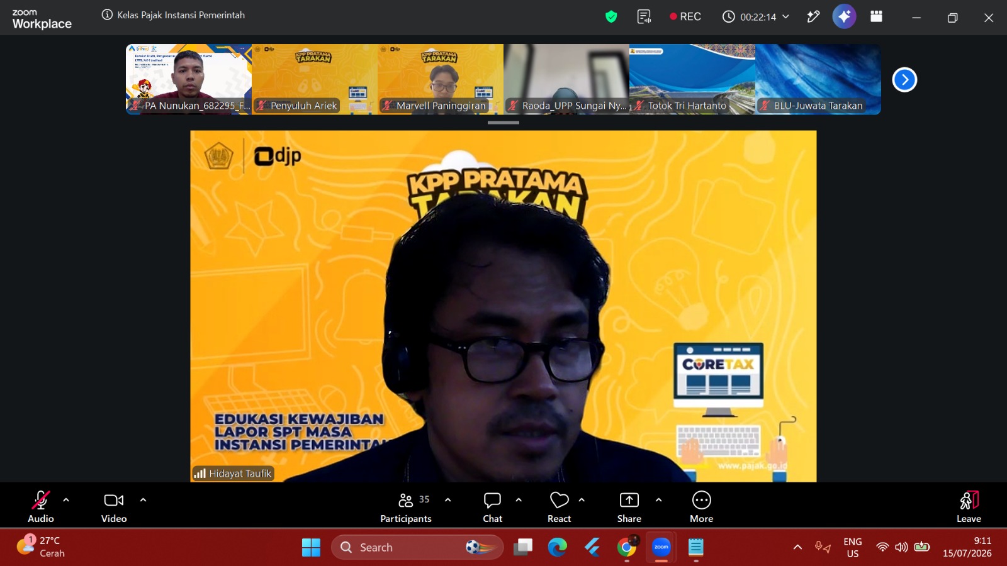Click the title "Kelas Pajak Instansi Pemerintah"
Image resolution: width=1007 pixels, height=566 pixels.
[x=181, y=15]
